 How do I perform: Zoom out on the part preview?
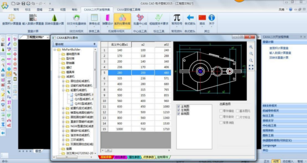[251, 54]
